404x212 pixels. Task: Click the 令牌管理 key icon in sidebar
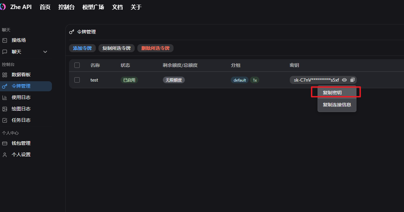click(5, 86)
